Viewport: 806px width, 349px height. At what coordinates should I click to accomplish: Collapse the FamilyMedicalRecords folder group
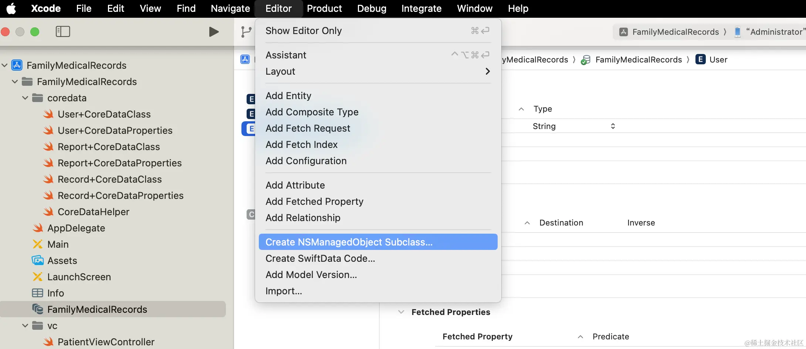[x=15, y=82]
